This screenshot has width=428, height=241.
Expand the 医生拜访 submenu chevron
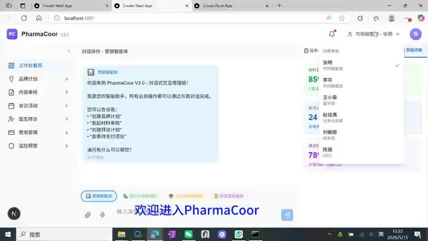(x=66, y=119)
